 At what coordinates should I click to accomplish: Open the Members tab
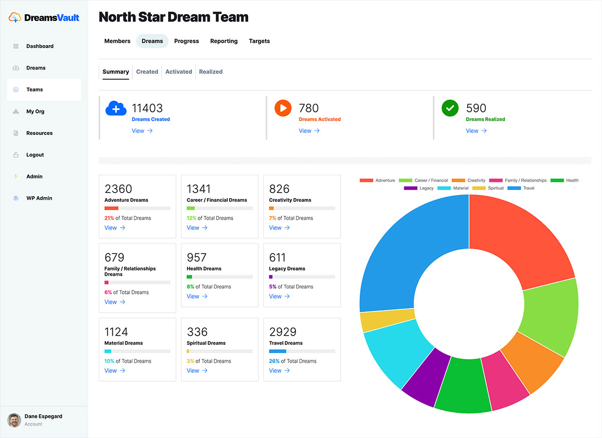117,41
